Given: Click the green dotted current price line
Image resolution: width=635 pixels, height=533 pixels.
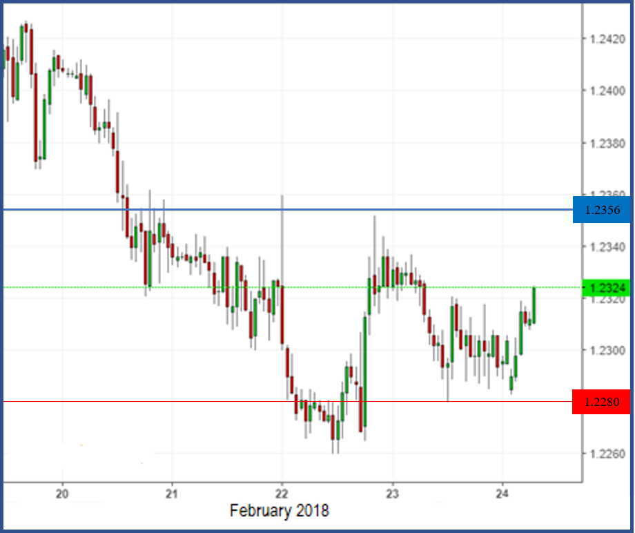Looking at the screenshot, I should [293, 288].
